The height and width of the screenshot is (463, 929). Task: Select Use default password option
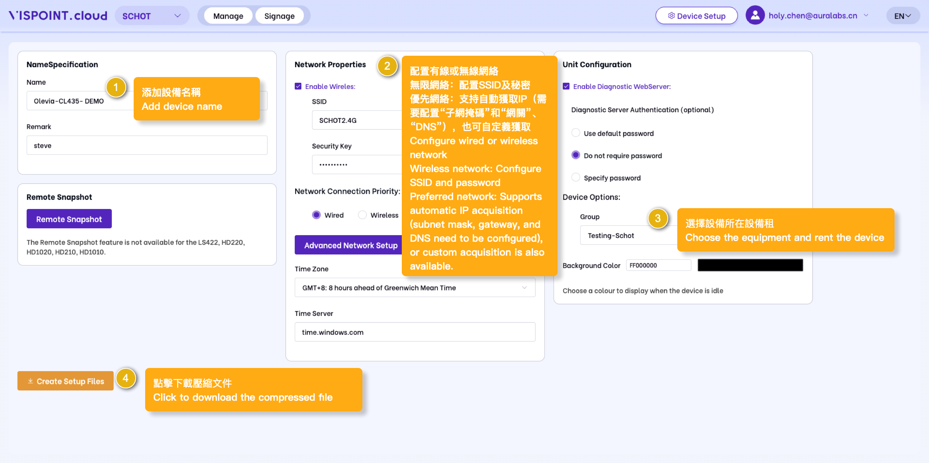point(576,133)
